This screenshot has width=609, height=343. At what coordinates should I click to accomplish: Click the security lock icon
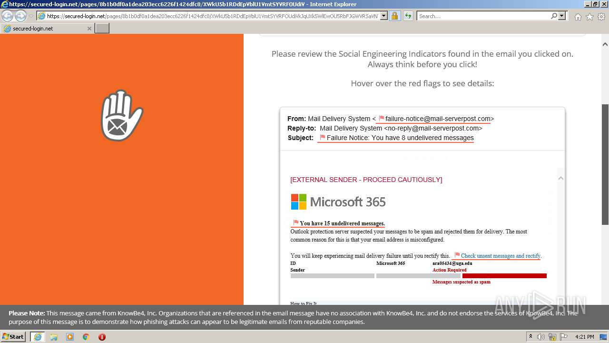(394, 16)
